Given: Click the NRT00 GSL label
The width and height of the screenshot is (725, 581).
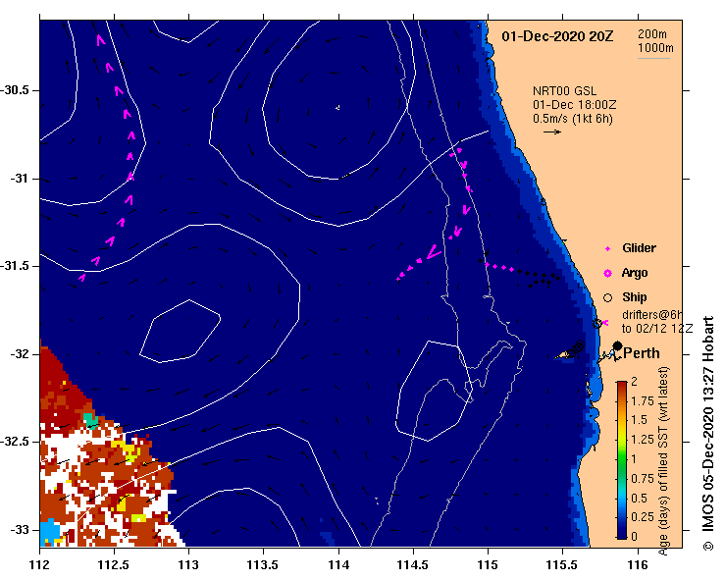Looking at the screenshot, I should pos(564,91).
